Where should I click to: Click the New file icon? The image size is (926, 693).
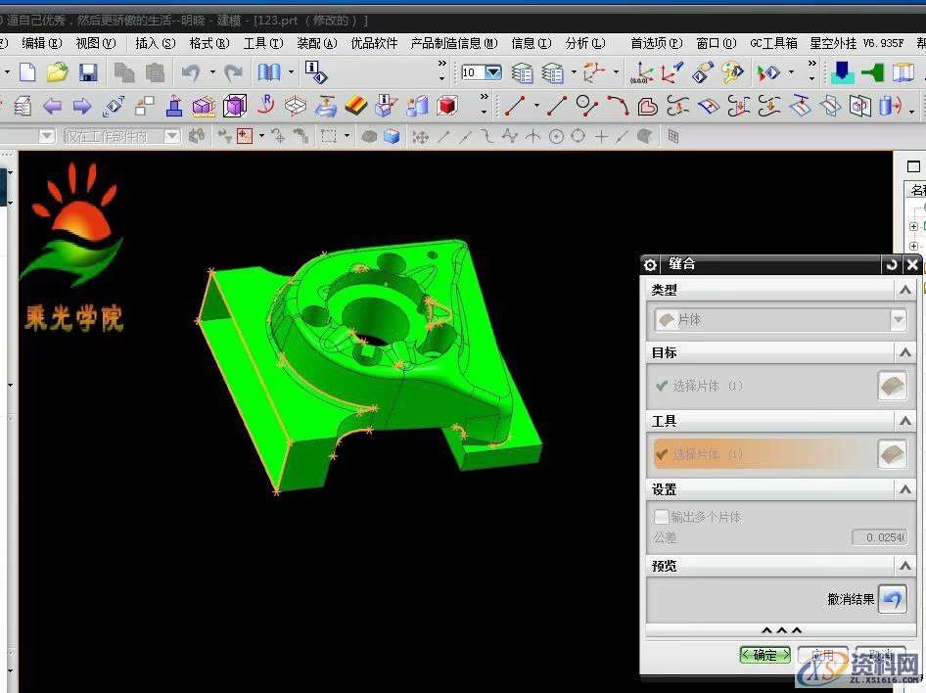[27, 72]
